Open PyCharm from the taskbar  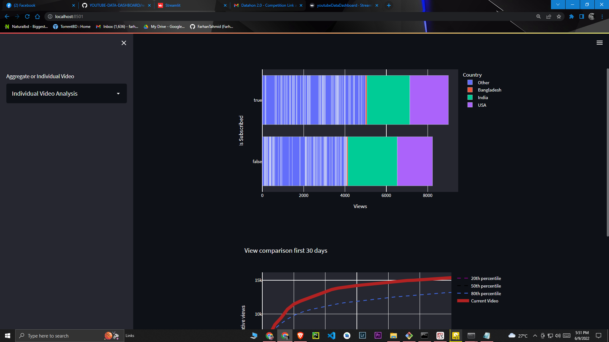(316, 336)
